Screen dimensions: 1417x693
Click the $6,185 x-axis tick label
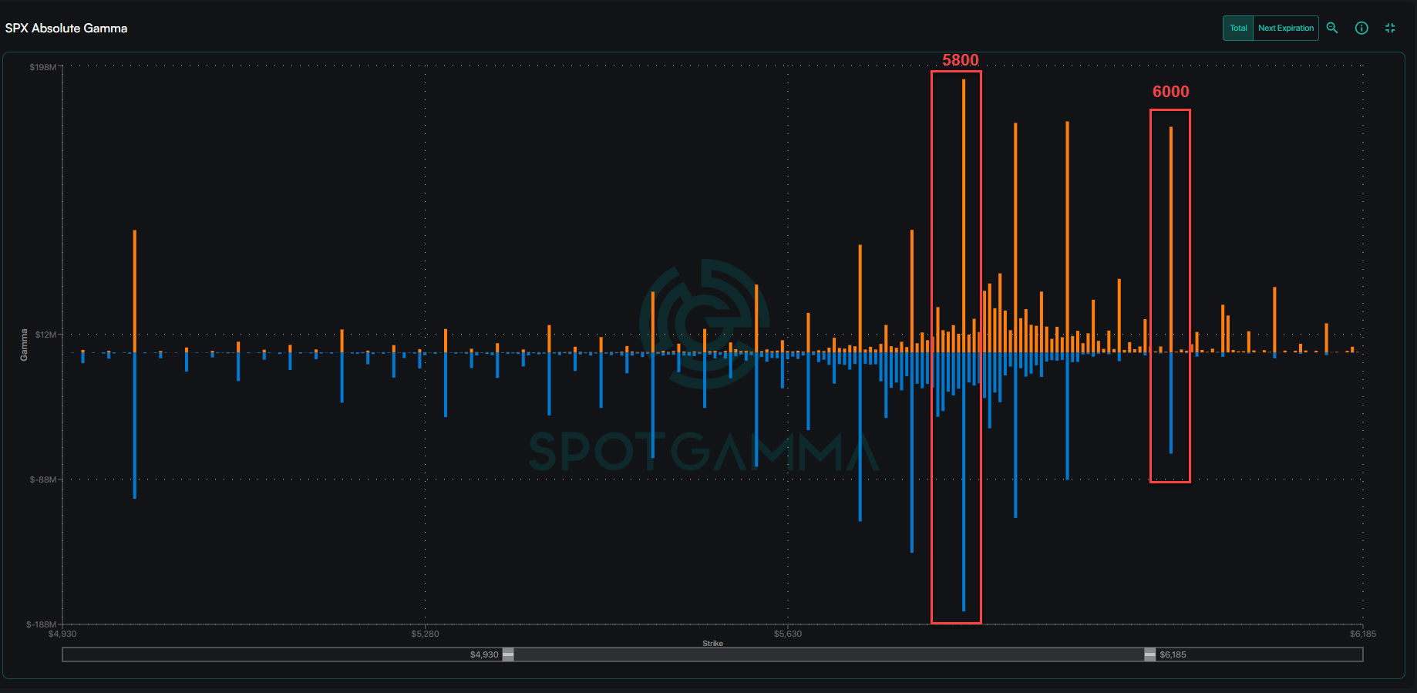pyautogui.click(x=1363, y=634)
